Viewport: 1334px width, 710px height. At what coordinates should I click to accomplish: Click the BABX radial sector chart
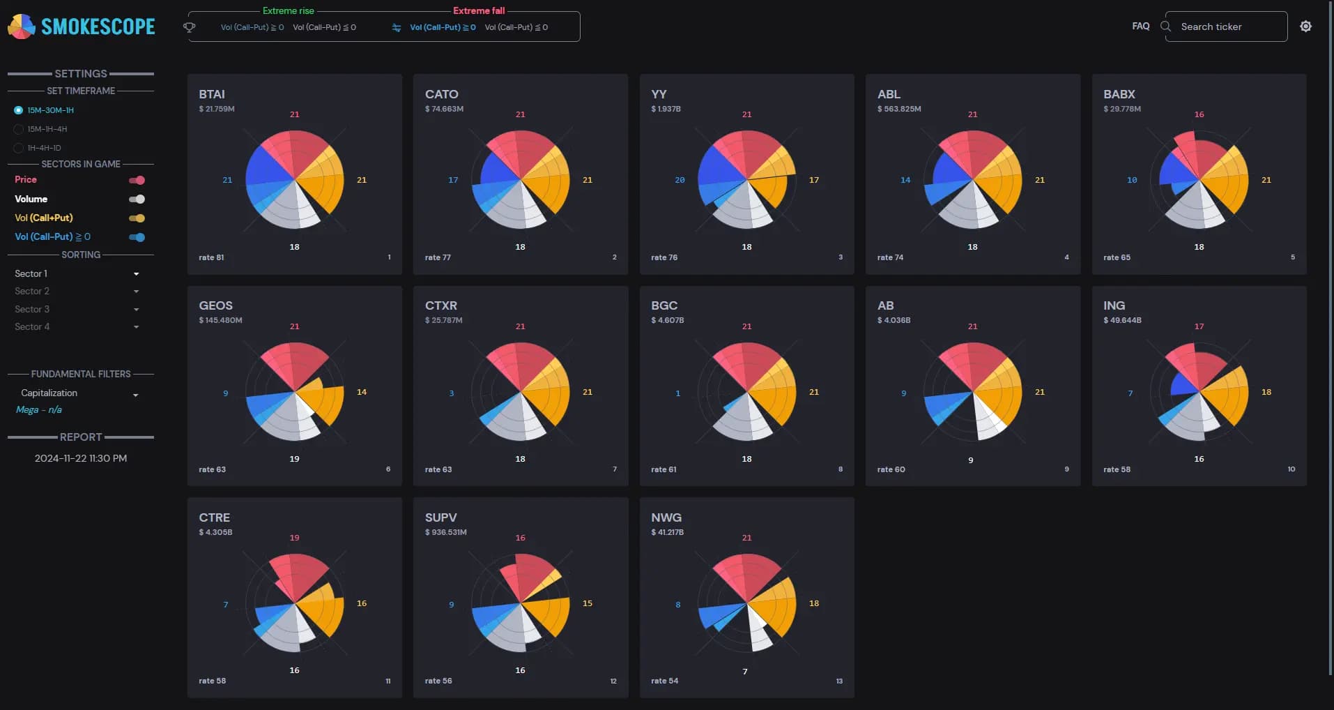1199,180
